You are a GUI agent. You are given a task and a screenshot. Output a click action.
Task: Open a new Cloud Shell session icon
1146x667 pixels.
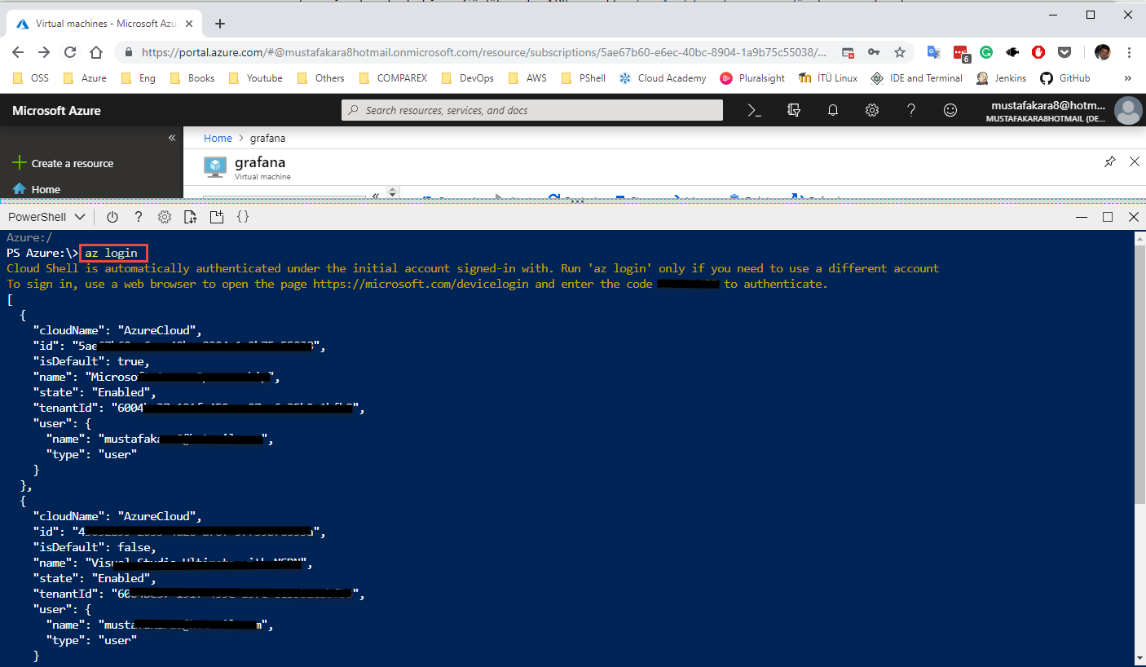point(216,217)
